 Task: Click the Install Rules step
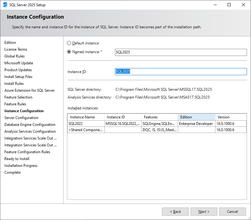[x=14, y=84]
